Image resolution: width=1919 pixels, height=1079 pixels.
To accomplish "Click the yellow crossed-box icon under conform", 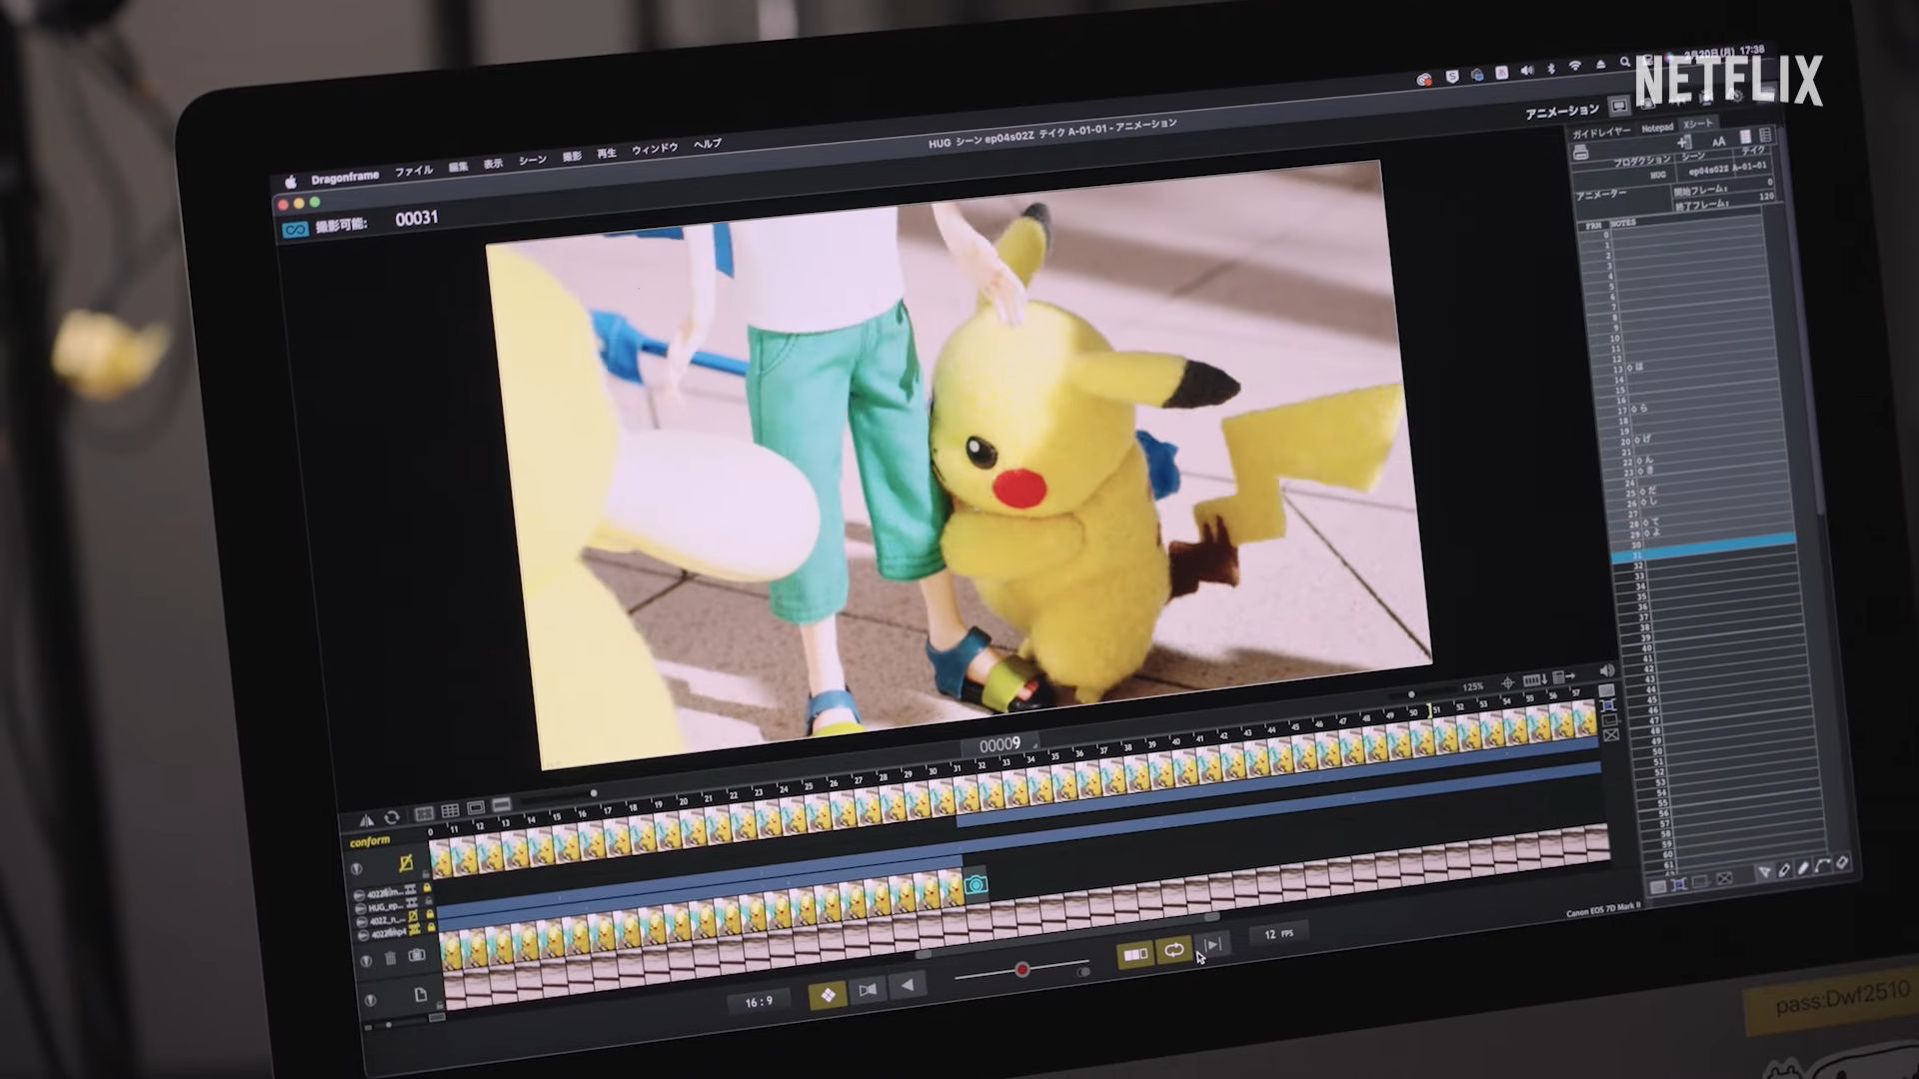I will pos(406,863).
